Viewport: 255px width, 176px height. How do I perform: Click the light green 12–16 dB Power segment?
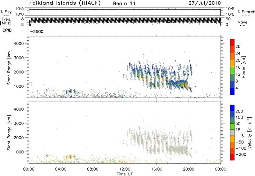pyautogui.click(x=232, y=70)
